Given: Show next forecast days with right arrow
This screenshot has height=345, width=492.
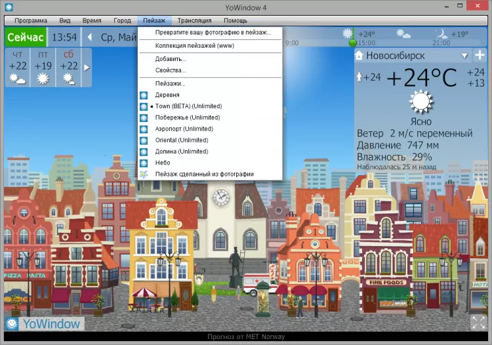Looking at the screenshot, I should [x=87, y=68].
